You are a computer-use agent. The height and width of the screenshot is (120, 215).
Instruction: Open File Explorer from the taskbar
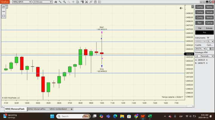click(x=122, y=116)
